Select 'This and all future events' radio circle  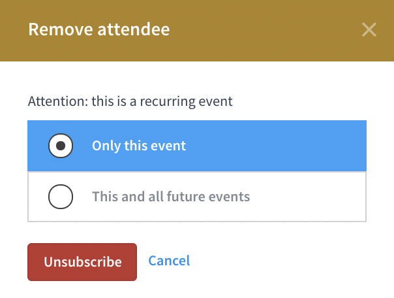[61, 197]
